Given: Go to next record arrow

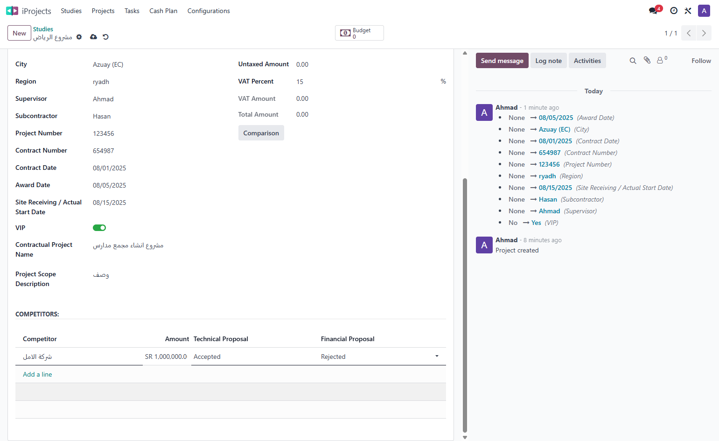Looking at the screenshot, I should pos(704,33).
